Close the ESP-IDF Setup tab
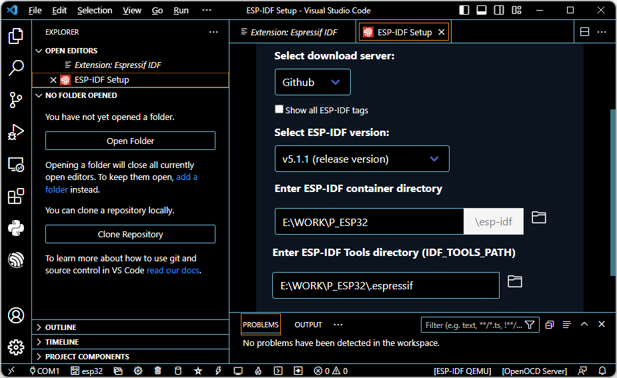The height and width of the screenshot is (378, 617). tap(442, 32)
